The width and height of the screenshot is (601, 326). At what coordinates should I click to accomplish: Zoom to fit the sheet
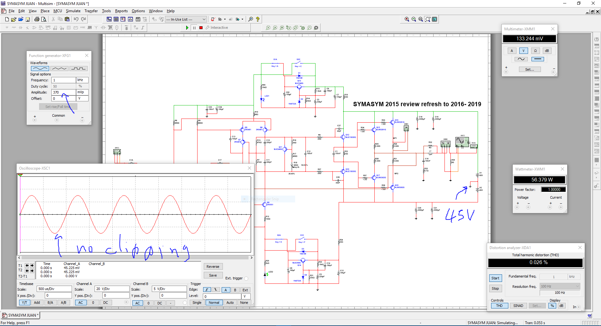(428, 19)
